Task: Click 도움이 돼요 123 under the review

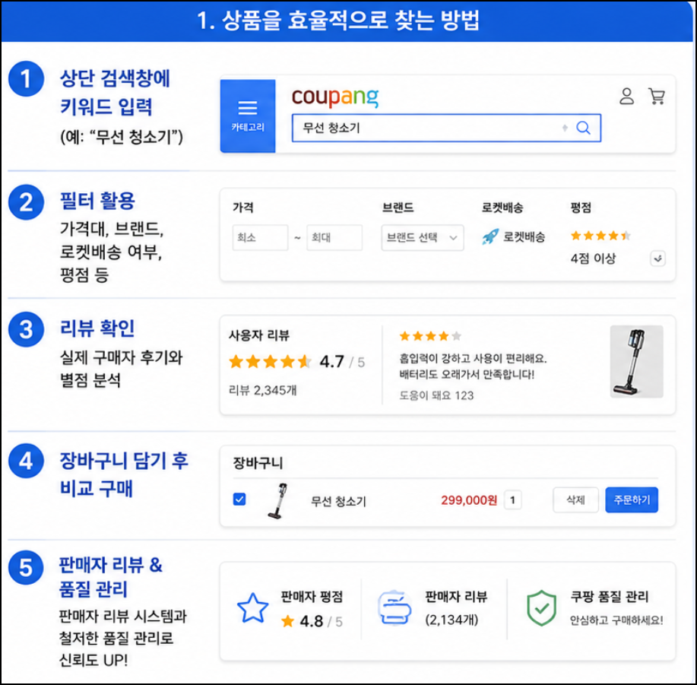Action: [x=436, y=395]
